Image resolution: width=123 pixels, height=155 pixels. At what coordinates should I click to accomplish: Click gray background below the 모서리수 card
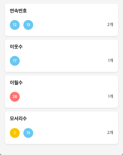tap(61, 149)
